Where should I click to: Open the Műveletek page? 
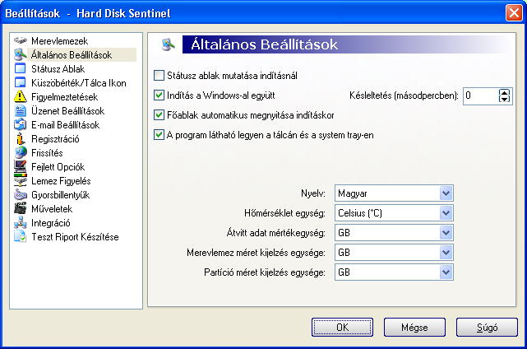tap(52, 209)
